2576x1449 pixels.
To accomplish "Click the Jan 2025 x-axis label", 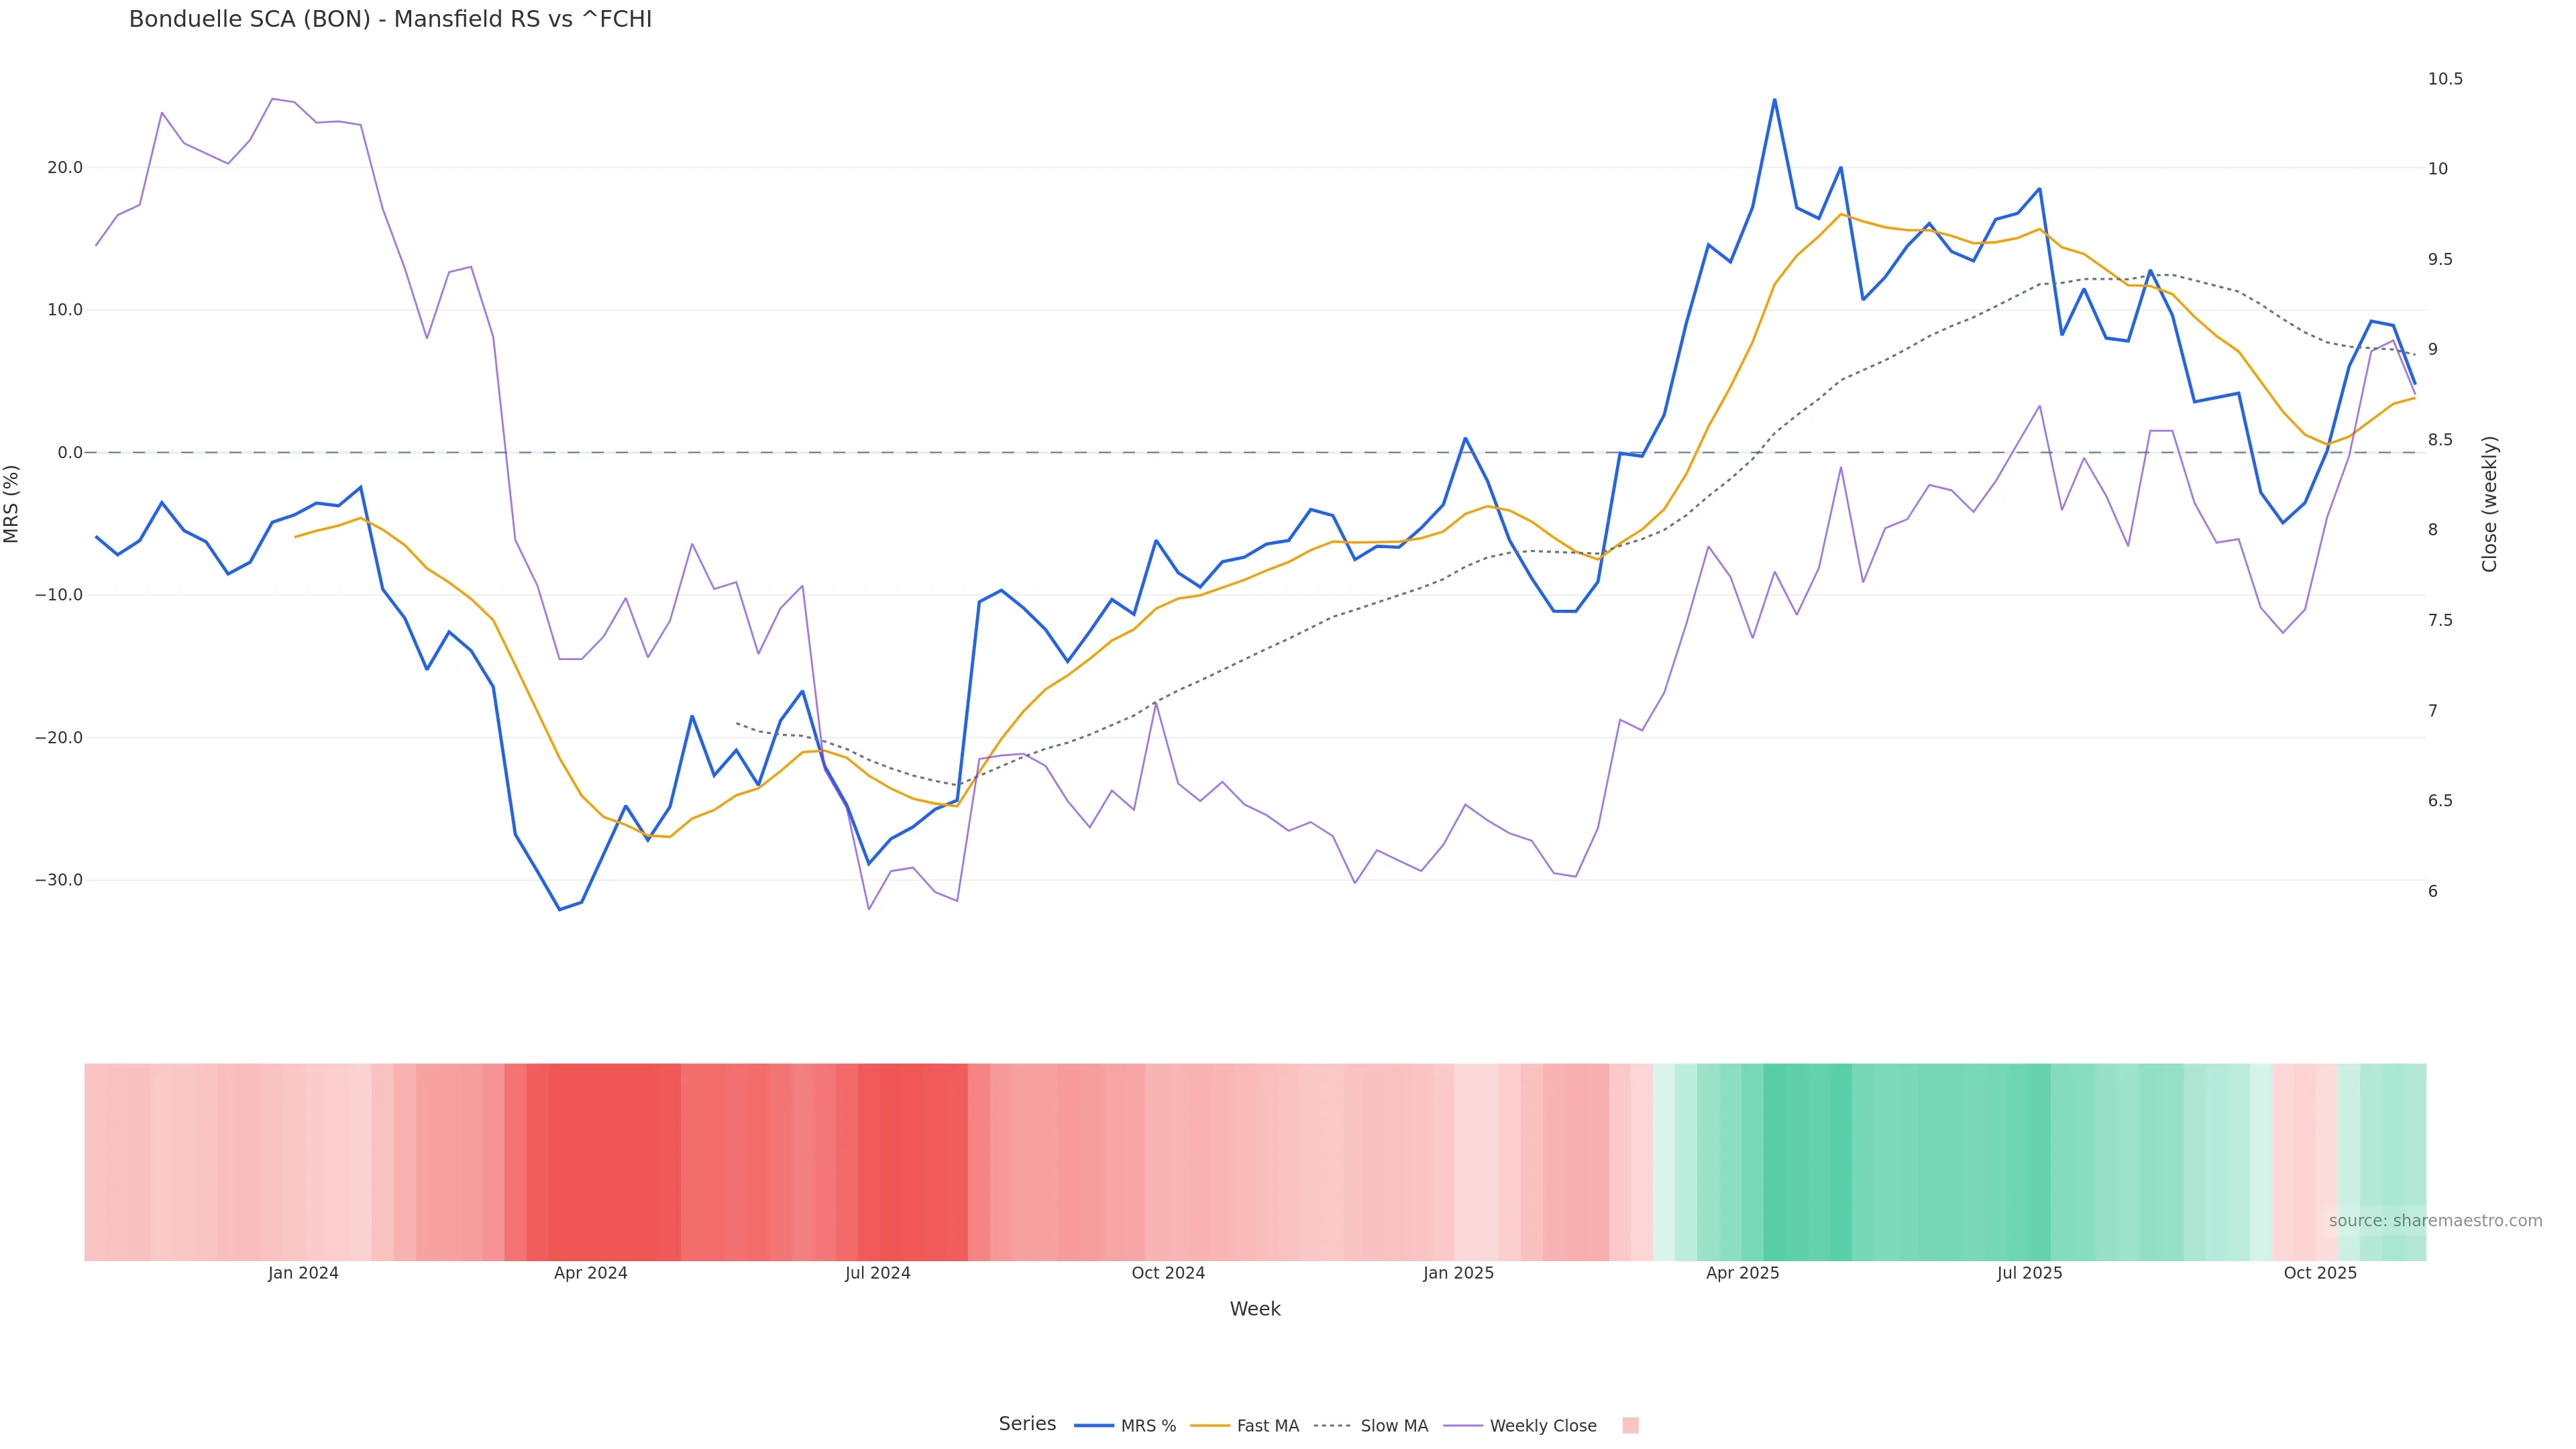I will (1458, 1273).
